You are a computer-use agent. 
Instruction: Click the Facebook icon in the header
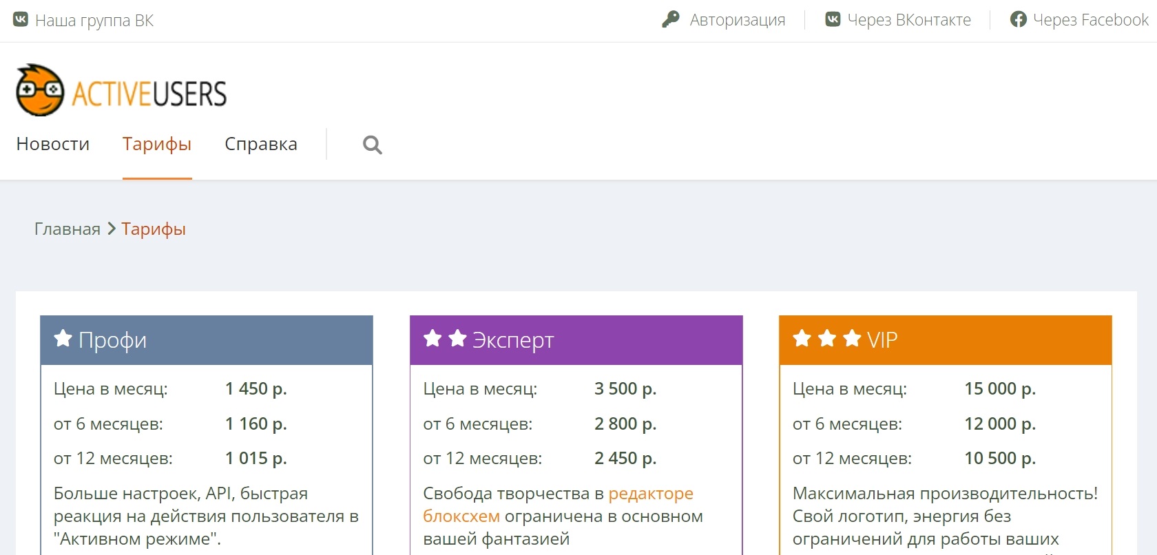tap(1019, 19)
